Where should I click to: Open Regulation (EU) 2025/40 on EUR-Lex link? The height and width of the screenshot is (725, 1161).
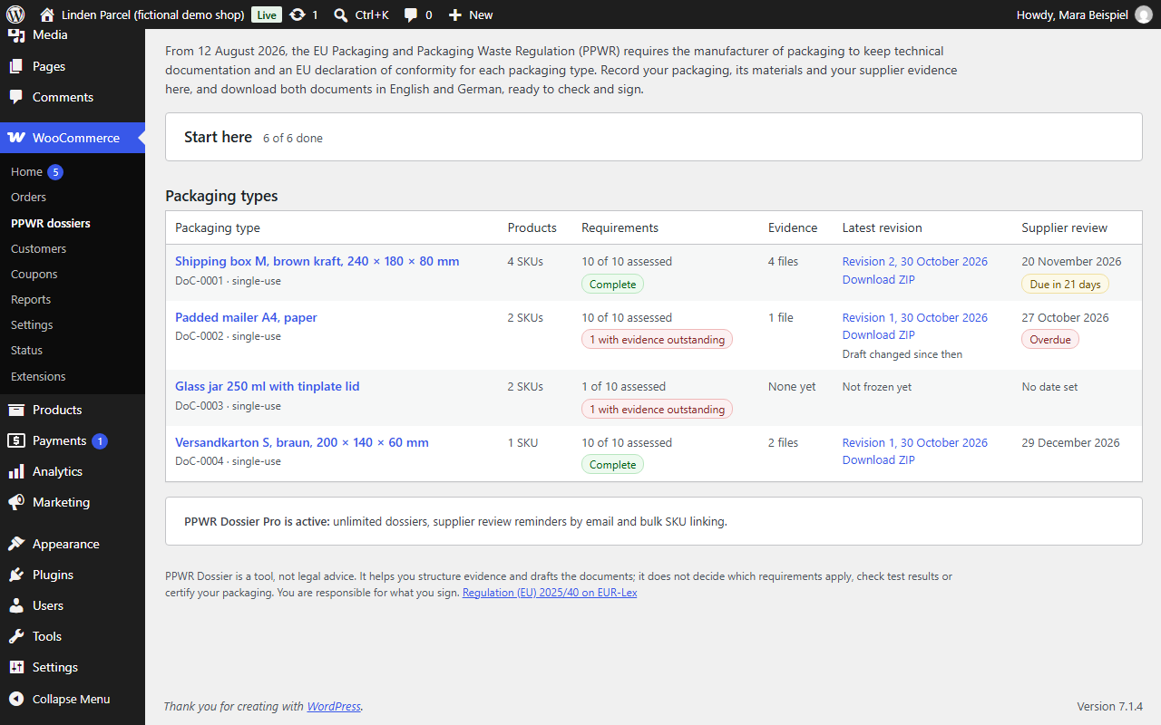pos(550,593)
